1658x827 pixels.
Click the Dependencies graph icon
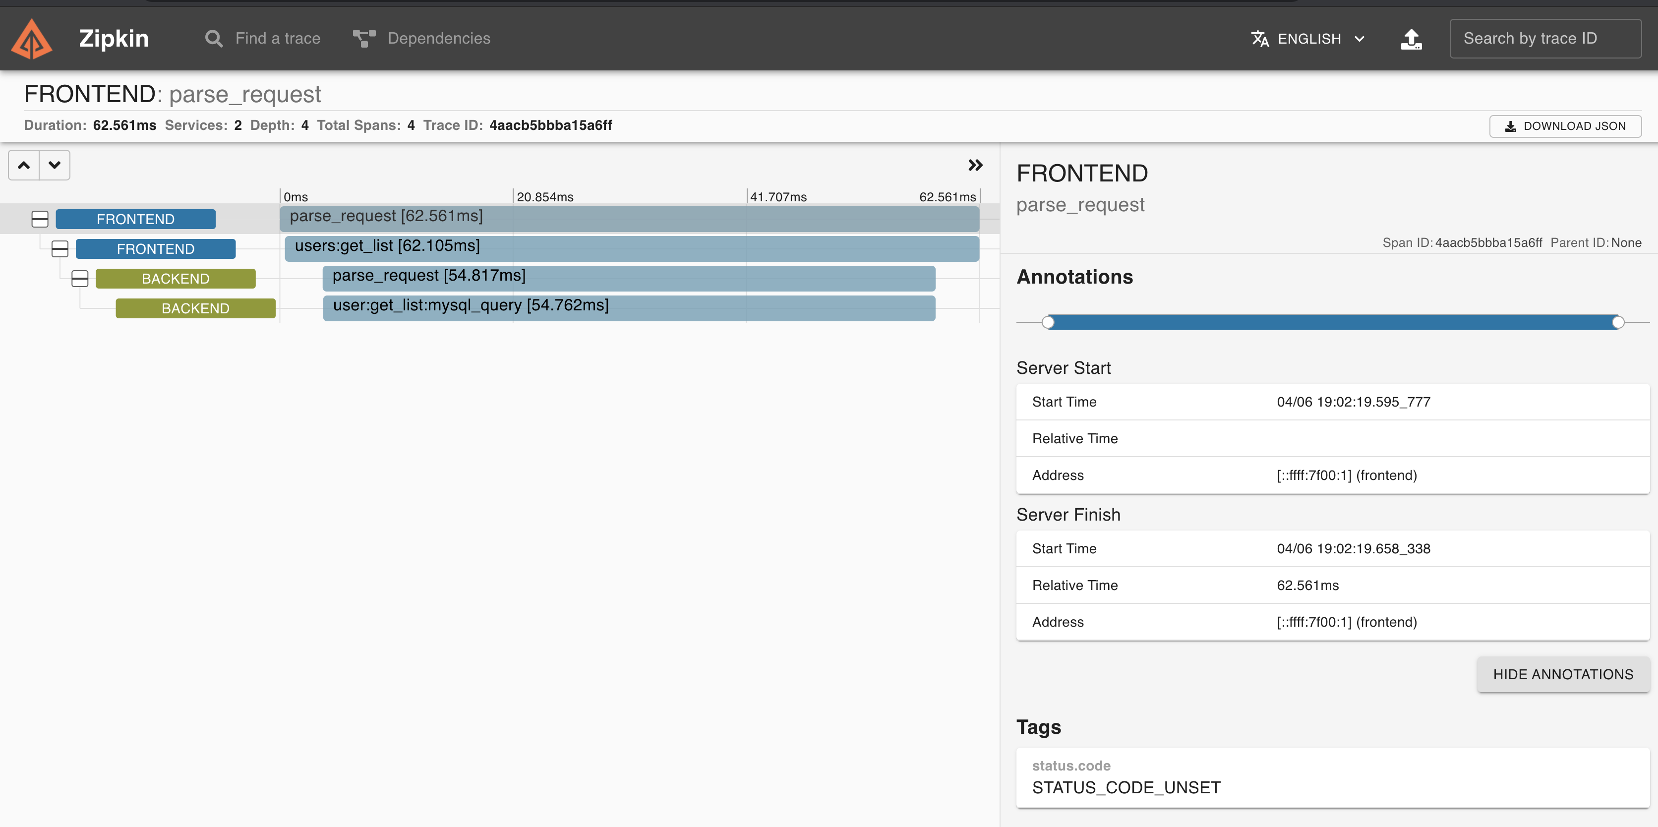[363, 39]
